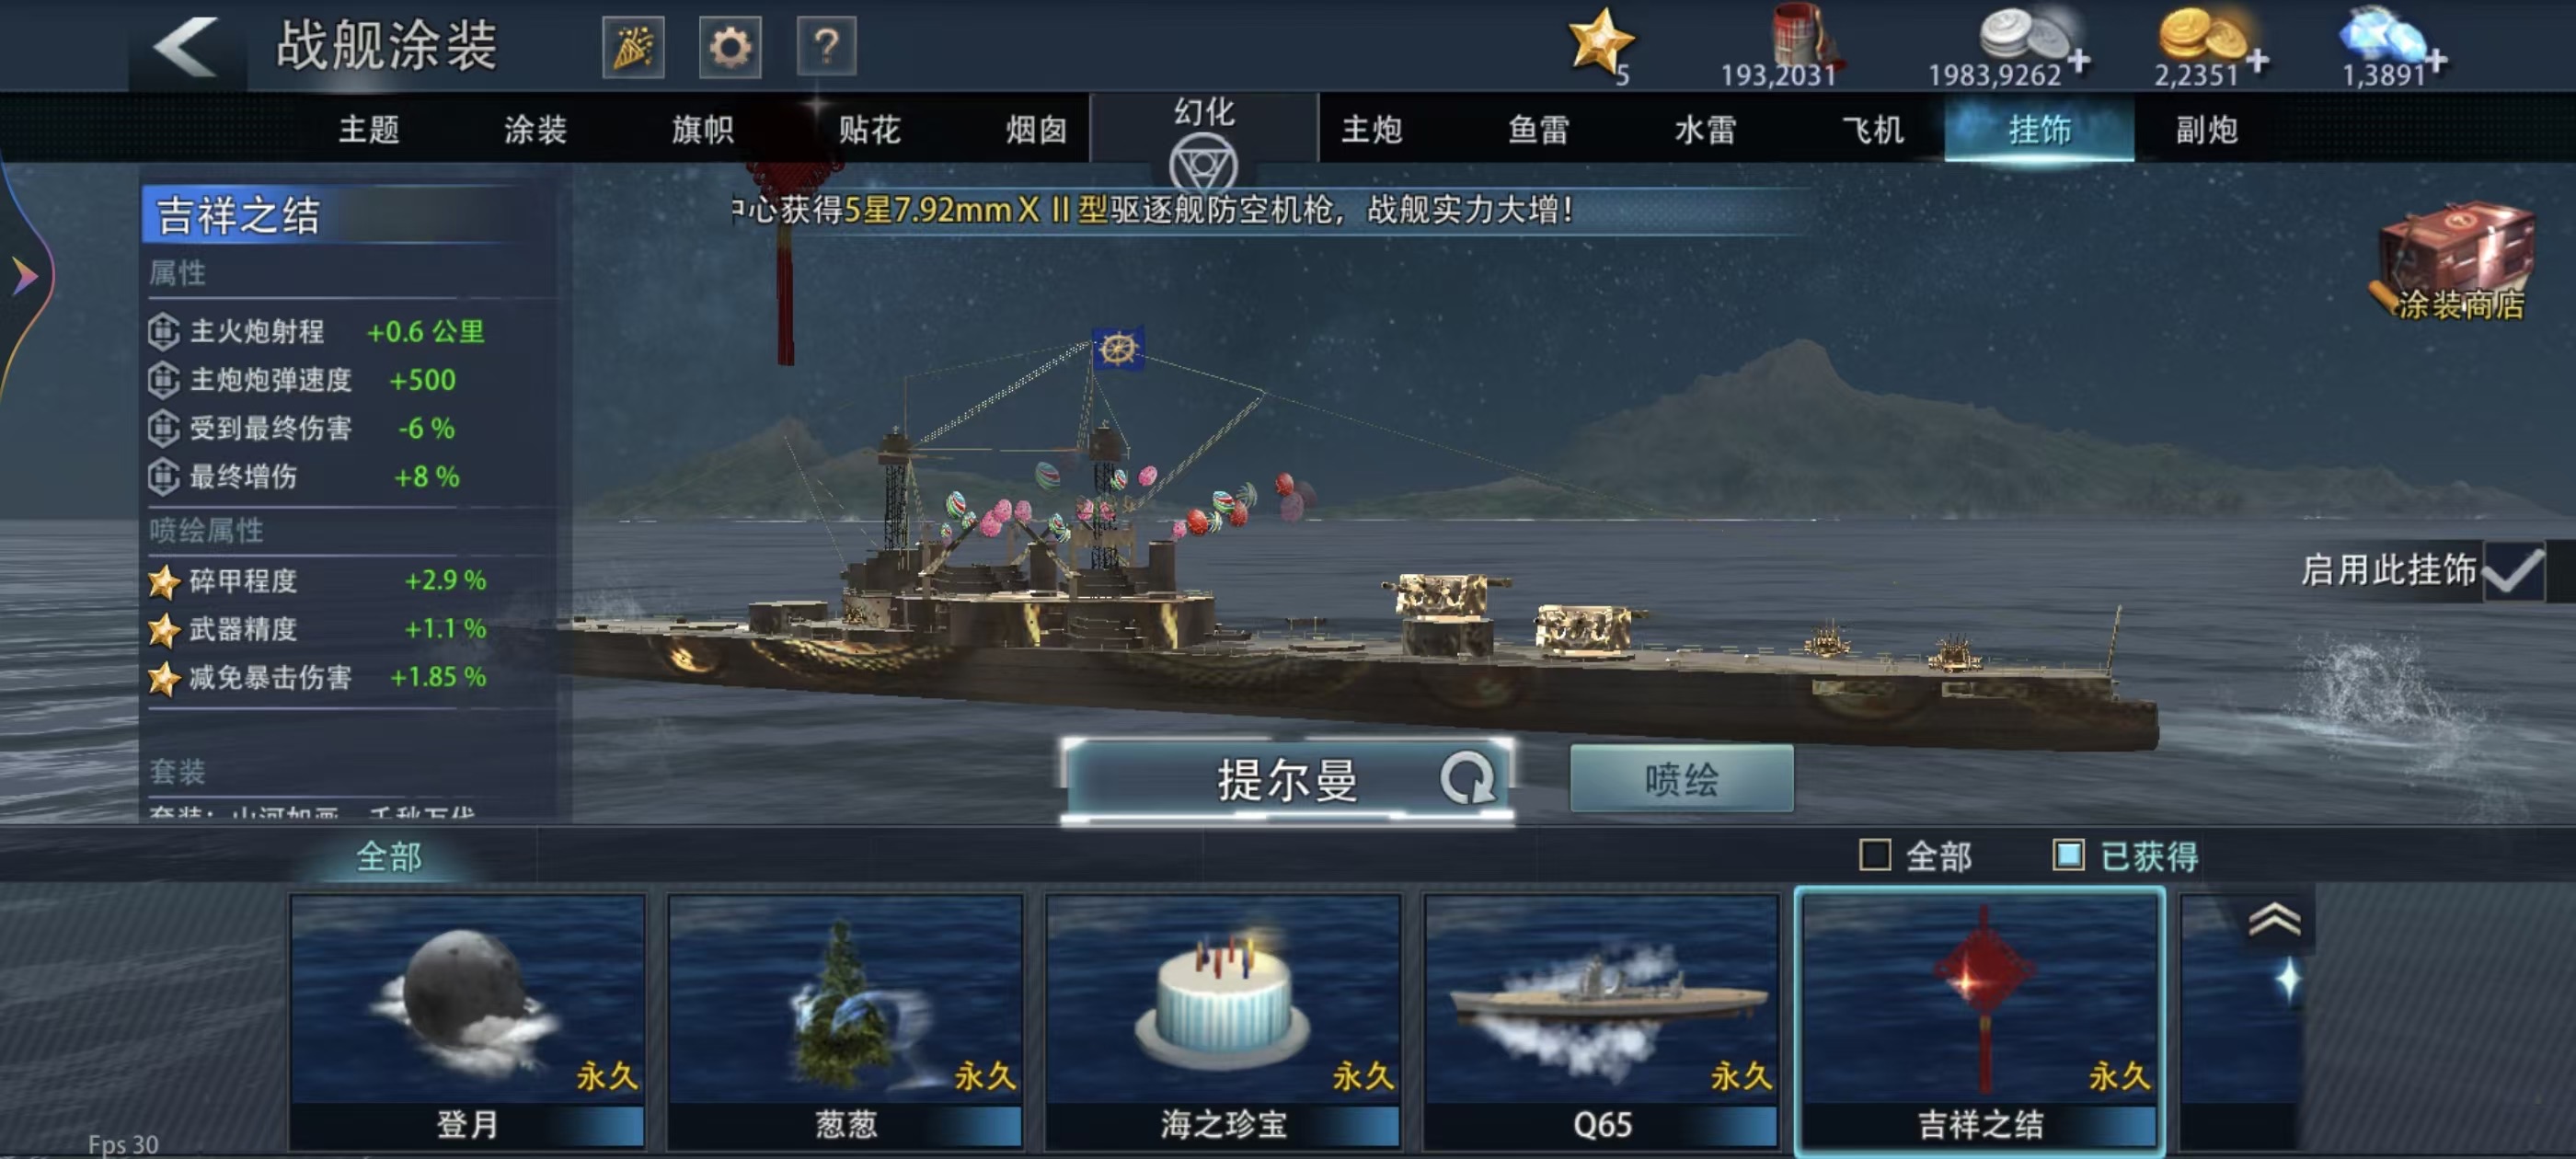Switch to the 主炮 tab
The height and width of the screenshot is (1159, 2576).
[x=1371, y=129]
